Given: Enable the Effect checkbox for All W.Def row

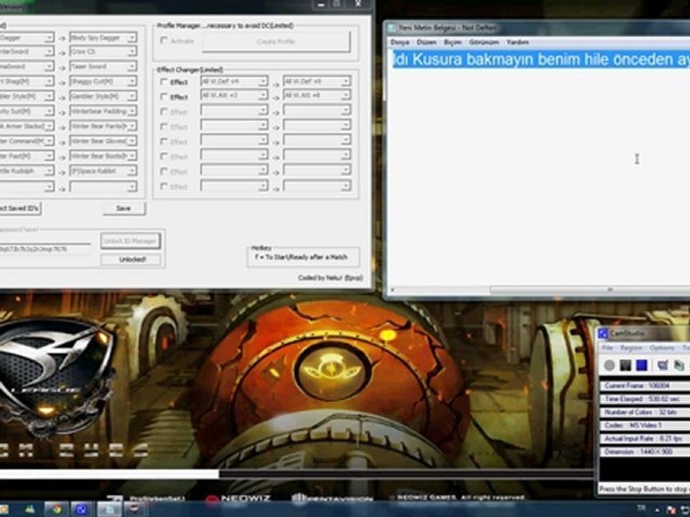Looking at the screenshot, I should pos(164,82).
